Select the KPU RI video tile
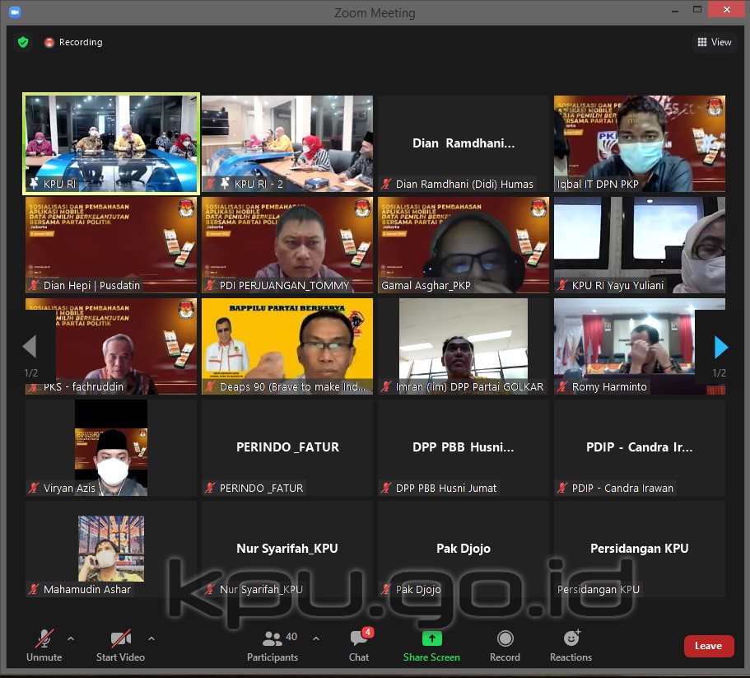 [x=110, y=143]
